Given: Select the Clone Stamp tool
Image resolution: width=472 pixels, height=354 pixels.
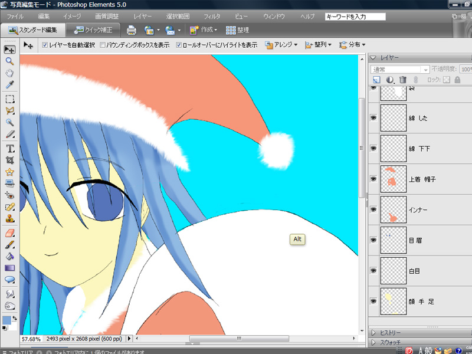Looking at the screenshot, I should pos(9,218).
